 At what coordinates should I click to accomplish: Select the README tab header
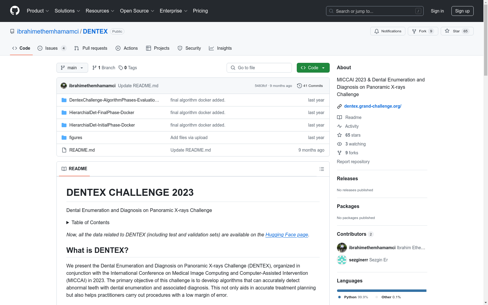(x=74, y=169)
